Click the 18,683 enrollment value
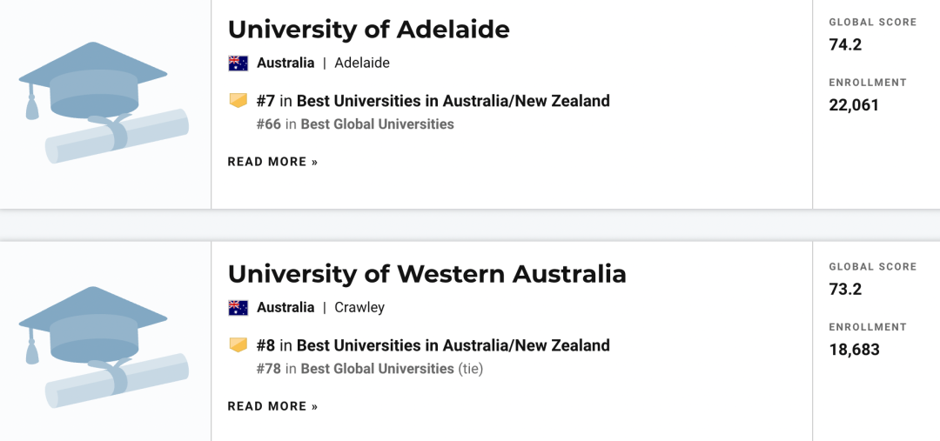 (x=855, y=350)
